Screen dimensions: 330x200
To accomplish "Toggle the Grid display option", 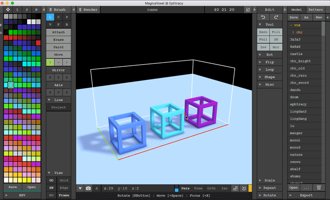I will [64, 180].
